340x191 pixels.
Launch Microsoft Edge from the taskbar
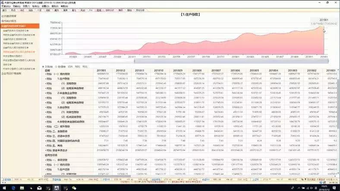click(13, 188)
